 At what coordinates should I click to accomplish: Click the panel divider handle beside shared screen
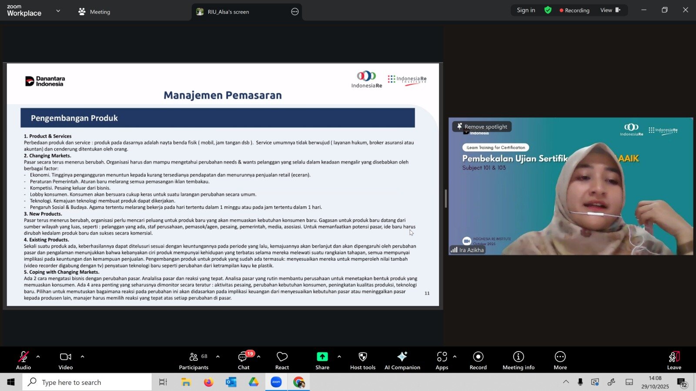pyautogui.click(x=445, y=199)
